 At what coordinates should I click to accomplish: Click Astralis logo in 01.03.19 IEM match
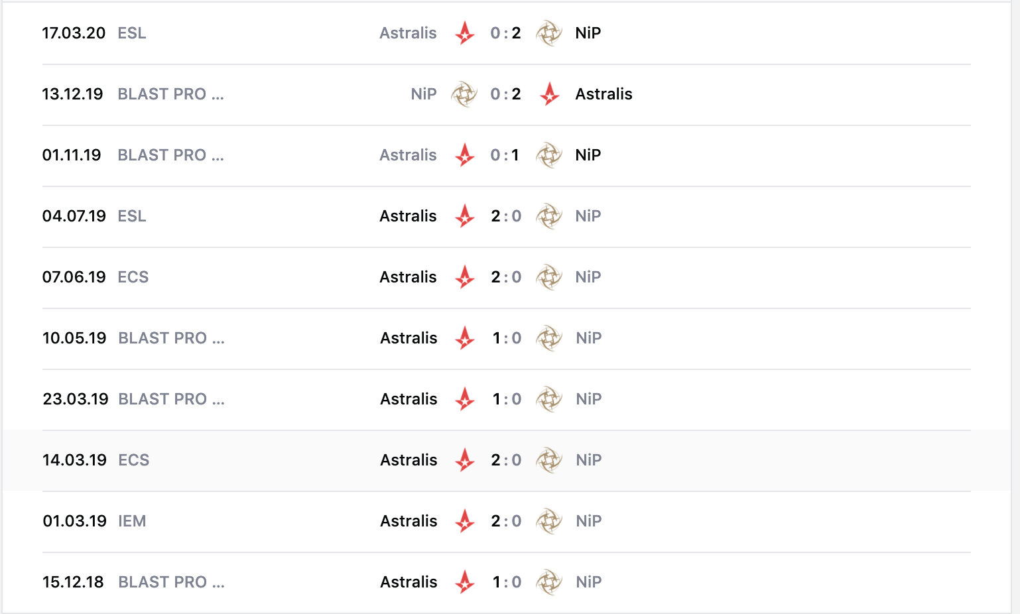tap(465, 521)
